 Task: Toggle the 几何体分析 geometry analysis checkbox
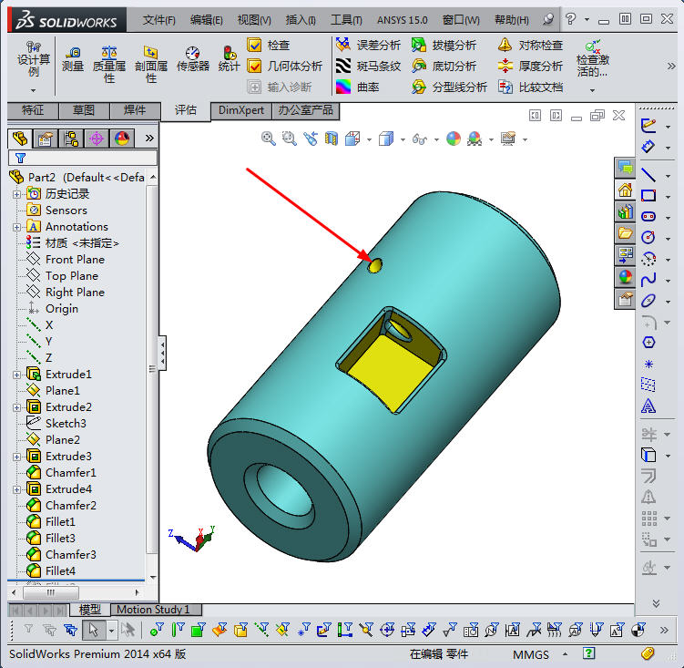coord(254,67)
